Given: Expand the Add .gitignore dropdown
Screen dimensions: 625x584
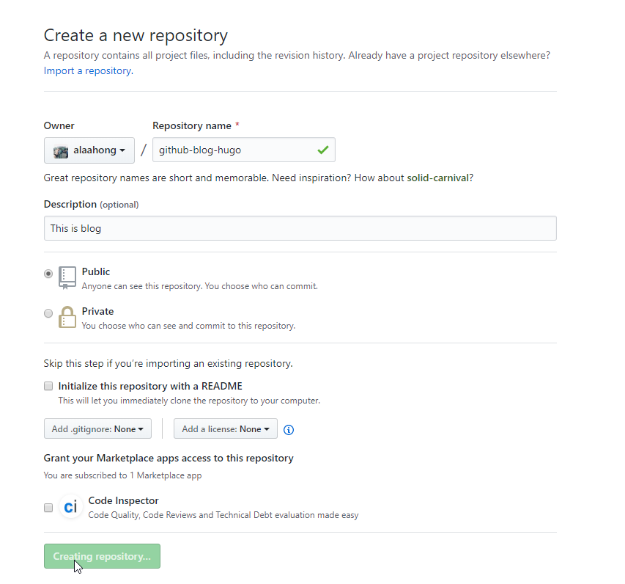Looking at the screenshot, I should [x=97, y=428].
